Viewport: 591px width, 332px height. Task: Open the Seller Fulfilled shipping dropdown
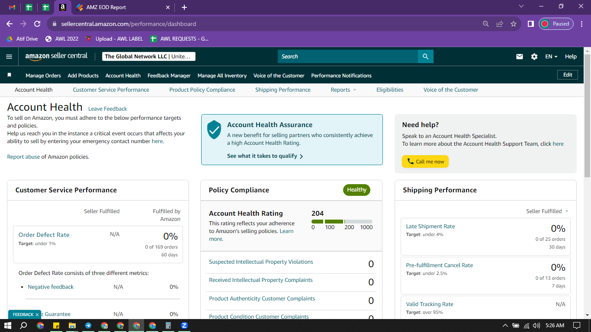click(547, 211)
